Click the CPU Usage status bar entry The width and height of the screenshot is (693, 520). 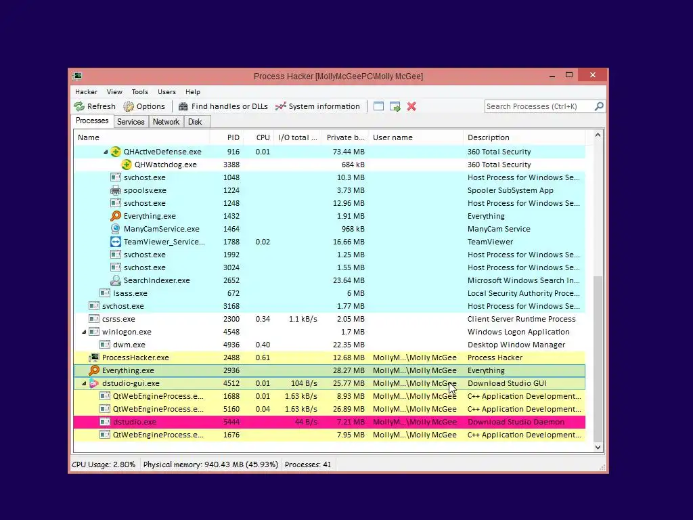(104, 464)
